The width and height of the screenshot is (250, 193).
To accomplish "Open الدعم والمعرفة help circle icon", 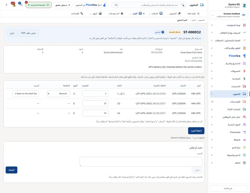I will pyautogui.click(x=244, y=155).
